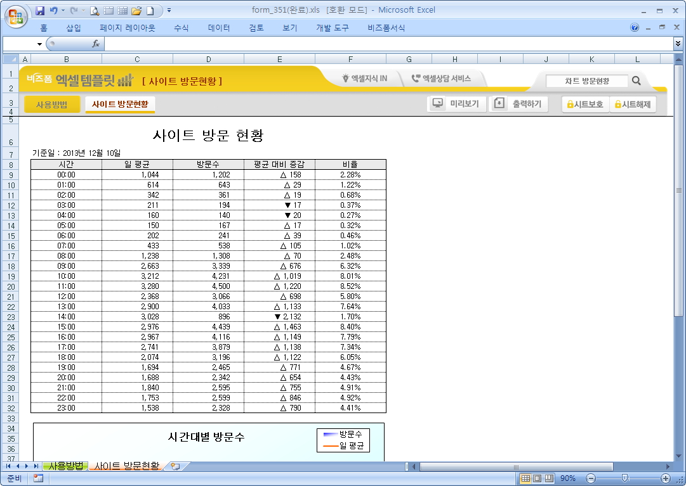Click the insert function fx icon
The width and height of the screenshot is (686, 486).
[x=96, y=44]
